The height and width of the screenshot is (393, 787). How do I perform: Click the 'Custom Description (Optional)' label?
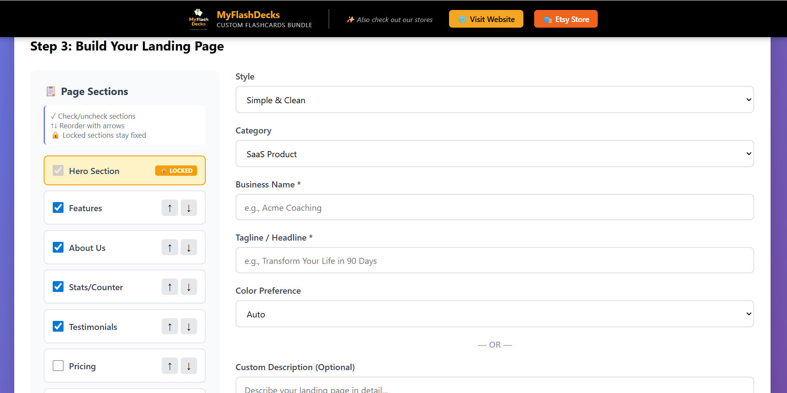(x=295, y=367)
